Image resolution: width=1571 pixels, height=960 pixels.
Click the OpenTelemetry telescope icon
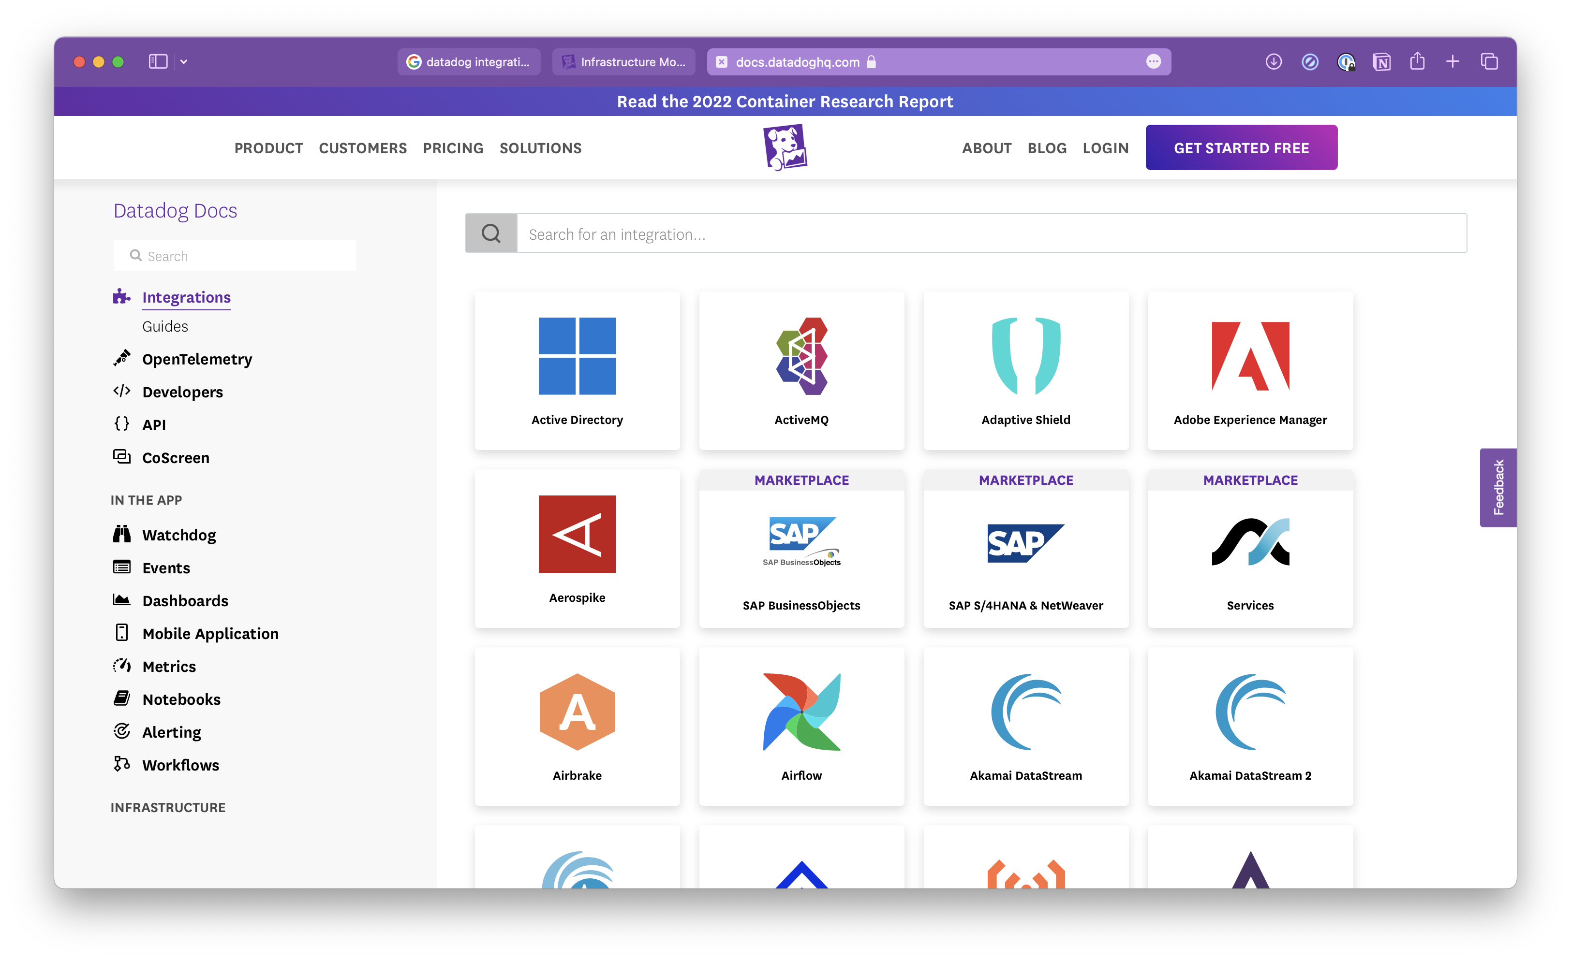pyautogui.click(x=121, y=358)
